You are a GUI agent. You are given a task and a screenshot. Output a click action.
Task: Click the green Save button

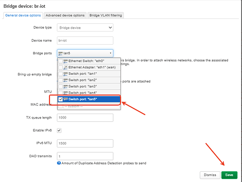(x=229, y=175)
